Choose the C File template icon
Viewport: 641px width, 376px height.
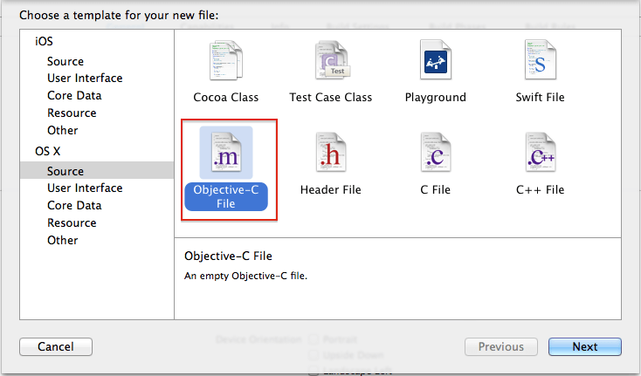click(436, 153)
